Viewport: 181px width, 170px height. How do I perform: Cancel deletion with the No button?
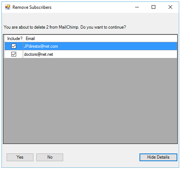pyautogui.click(x=50, y=157)
